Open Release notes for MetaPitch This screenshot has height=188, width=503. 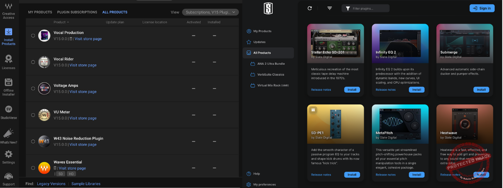[x=386, y=175]
